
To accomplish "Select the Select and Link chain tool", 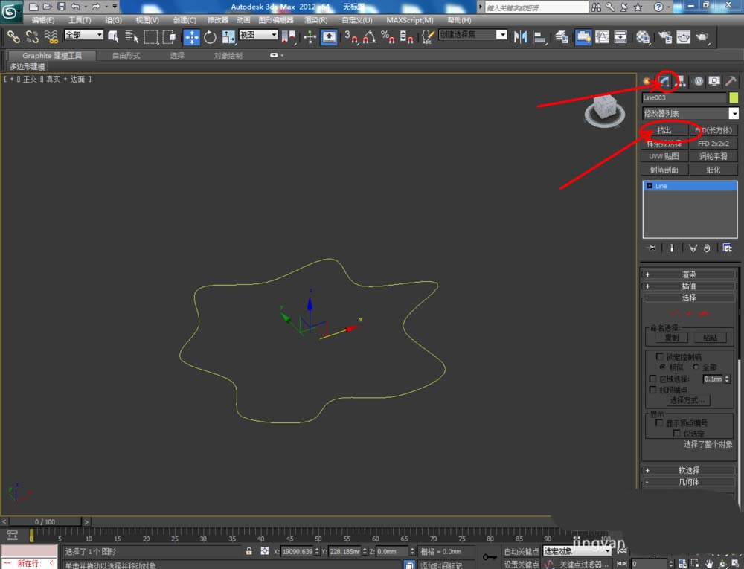I will [13, 37].
